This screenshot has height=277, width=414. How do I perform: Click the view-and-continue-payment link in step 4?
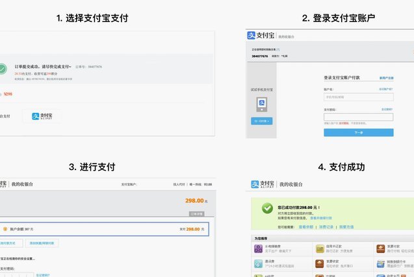point(321,218)
